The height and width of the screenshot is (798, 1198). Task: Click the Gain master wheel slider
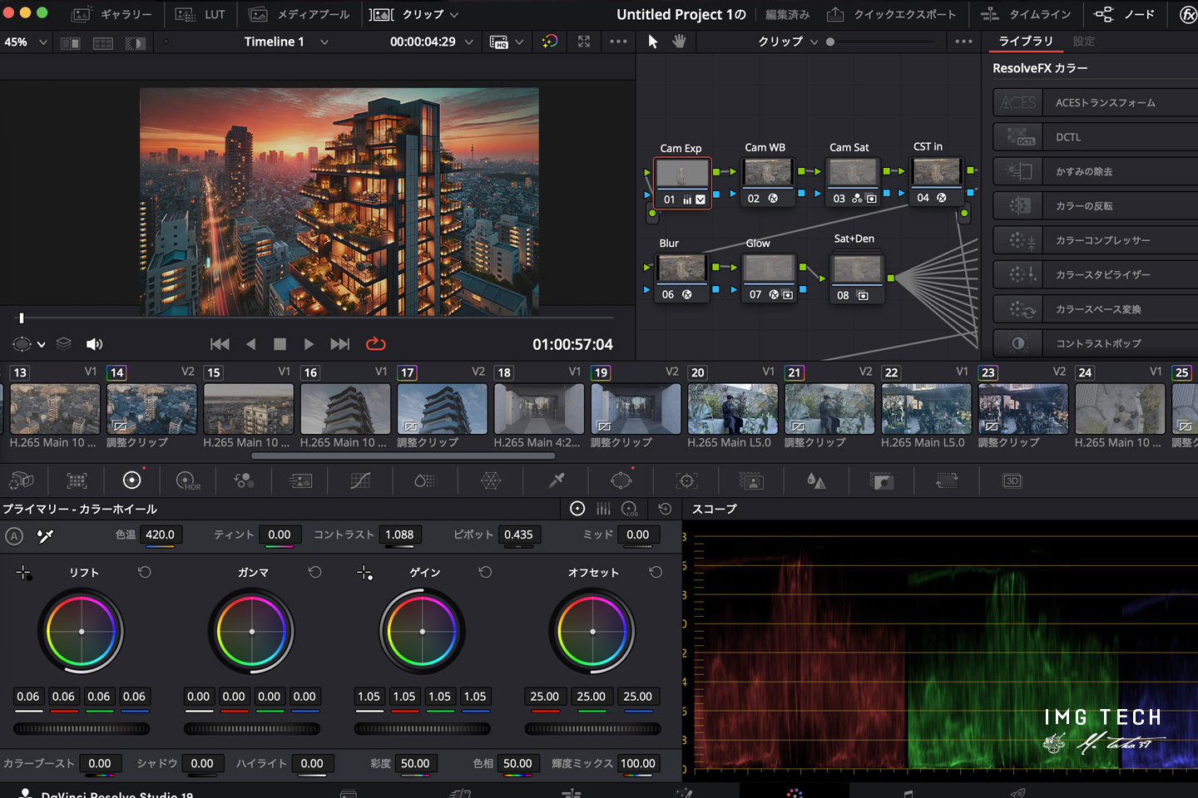click(422, 729)
